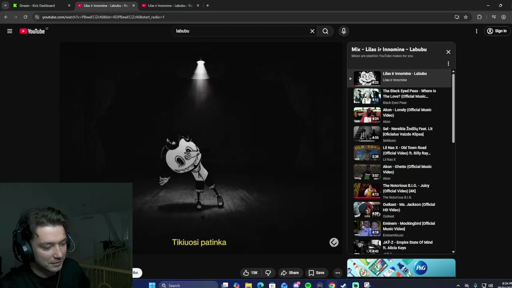The image size is (512, 288).
Task: Install or cast page icon in address bar
Action: 457,17
